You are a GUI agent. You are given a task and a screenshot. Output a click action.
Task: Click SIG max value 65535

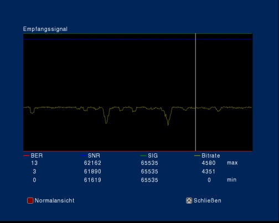[x=149, y=163]
